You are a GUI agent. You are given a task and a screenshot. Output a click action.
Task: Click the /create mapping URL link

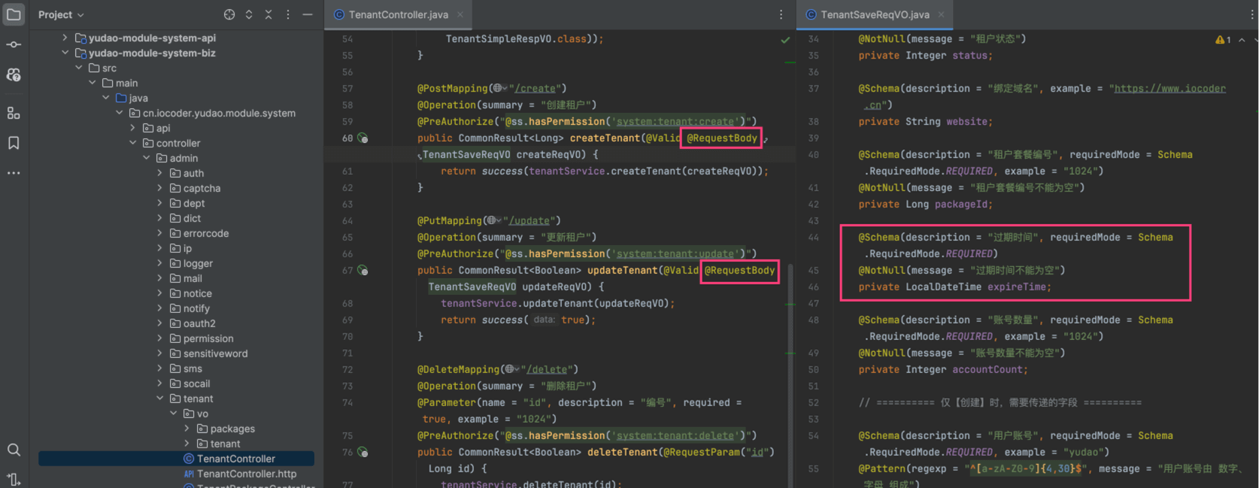tap(533, 89)
